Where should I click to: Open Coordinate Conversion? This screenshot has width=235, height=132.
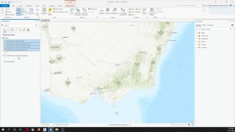[123, 11]
